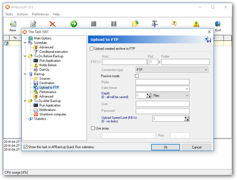Open the Files depth unit dropdown
Image resolution: width=237 pixels, height=180 pixels.
pyautogui.click(x=171, y=96)
